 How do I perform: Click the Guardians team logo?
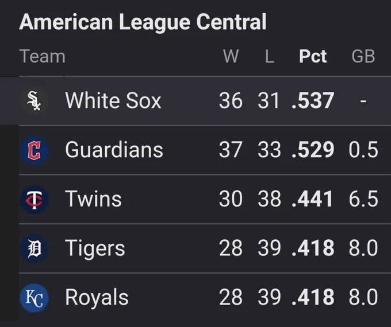point(34,150)
